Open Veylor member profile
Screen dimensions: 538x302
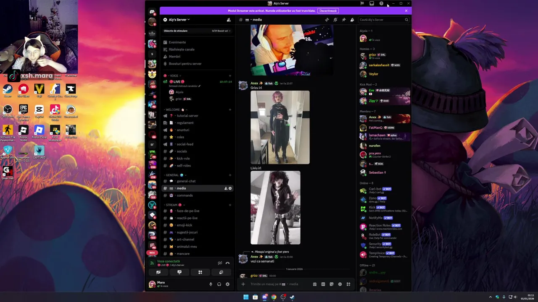point(384,74)
